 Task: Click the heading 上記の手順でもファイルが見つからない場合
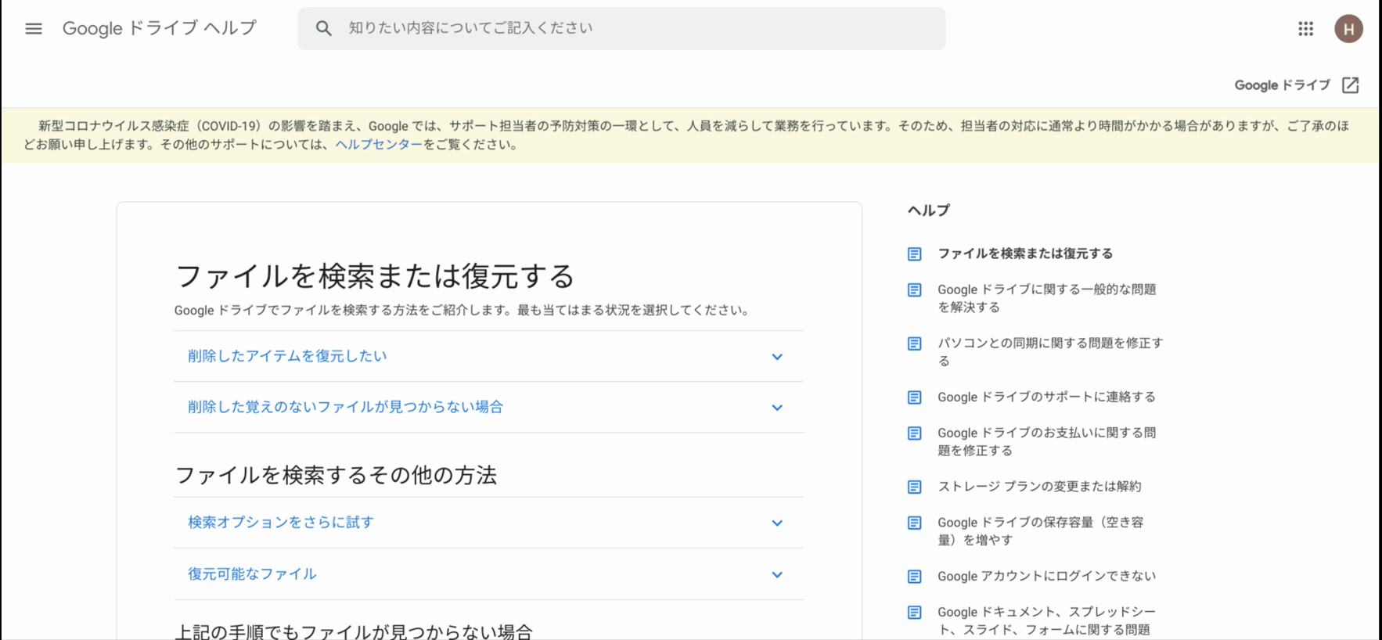[x=354, y=631]
